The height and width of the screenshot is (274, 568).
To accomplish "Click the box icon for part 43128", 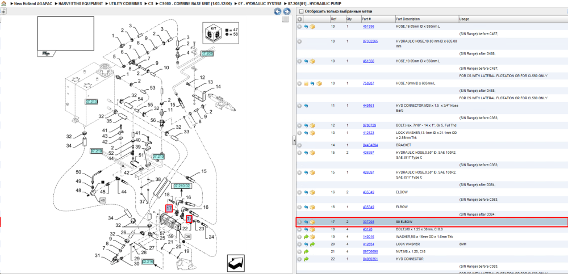I will 312,230.
